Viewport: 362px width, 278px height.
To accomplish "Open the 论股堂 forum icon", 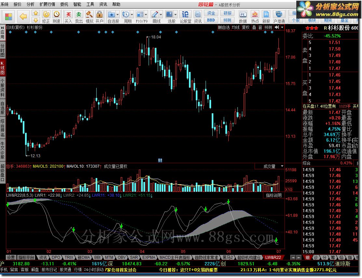I will tap(185, 14).
